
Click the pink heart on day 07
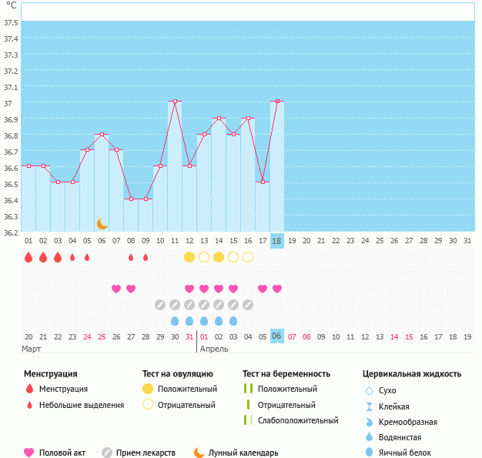[116, 289]
